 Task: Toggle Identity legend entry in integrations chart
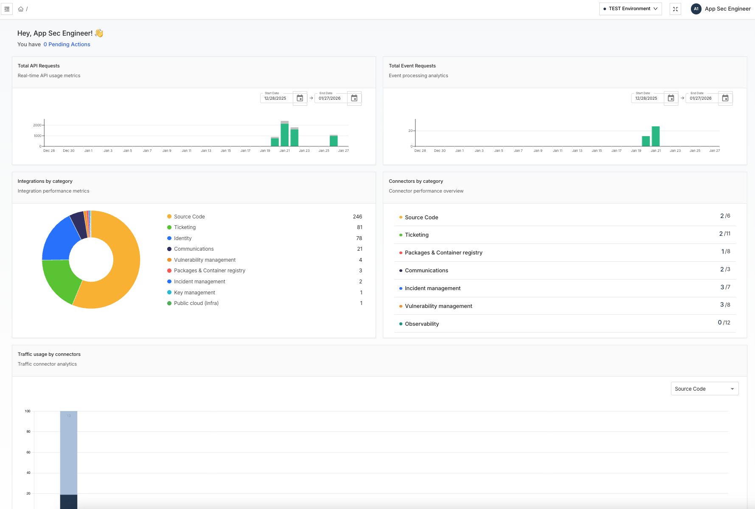[x=182, y=238]
